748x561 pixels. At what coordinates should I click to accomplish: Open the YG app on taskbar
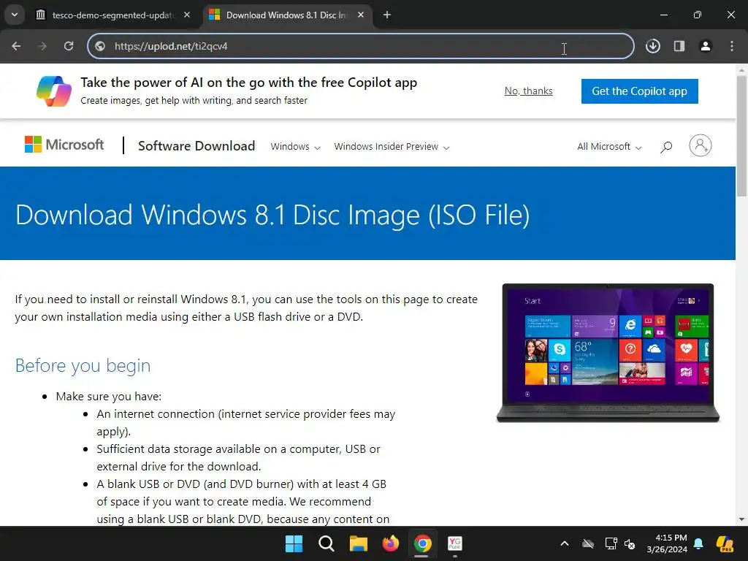point(455,543)
